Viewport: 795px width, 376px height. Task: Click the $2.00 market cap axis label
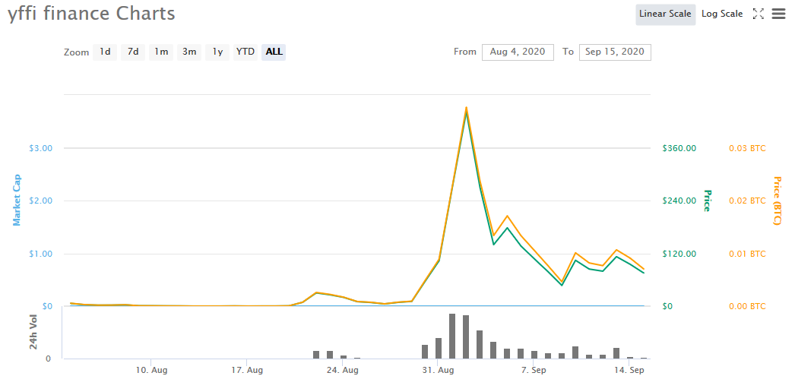(41, 201)
